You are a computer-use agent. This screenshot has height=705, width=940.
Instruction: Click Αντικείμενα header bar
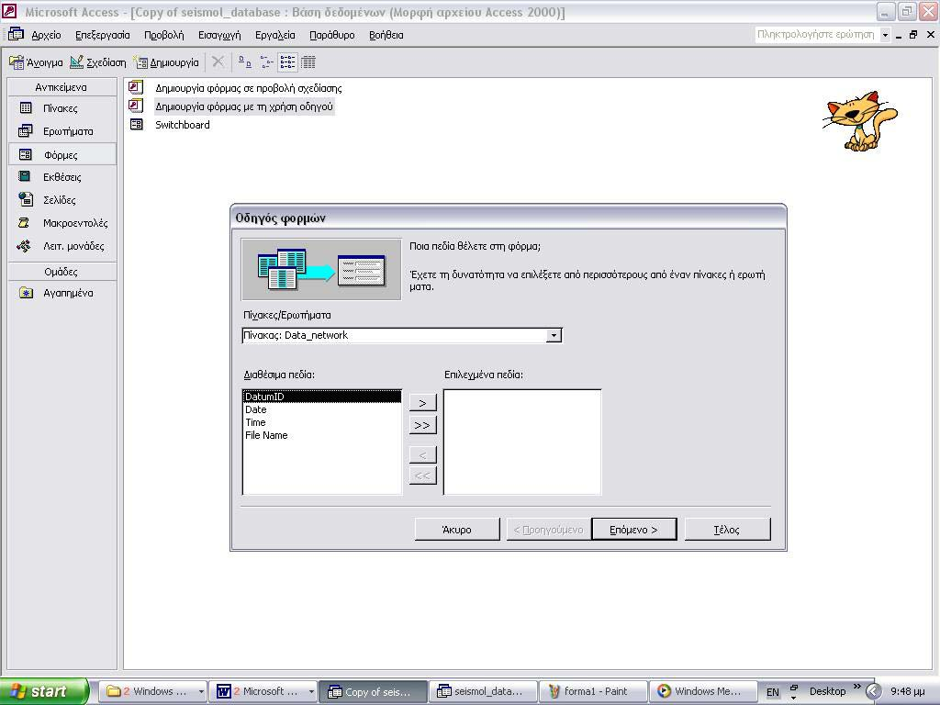62,87
